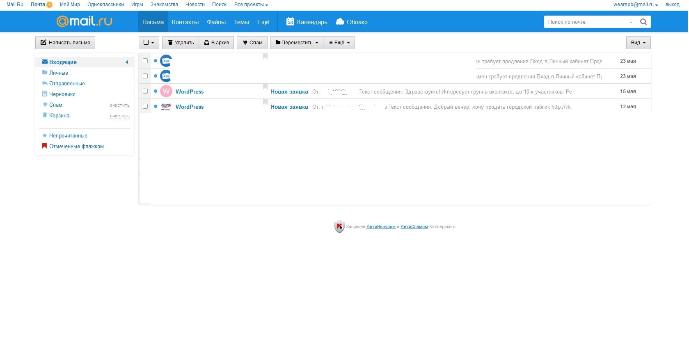689x350 pixels.
Task: Click the Поиск по почте search field
Action: [587, 22]
